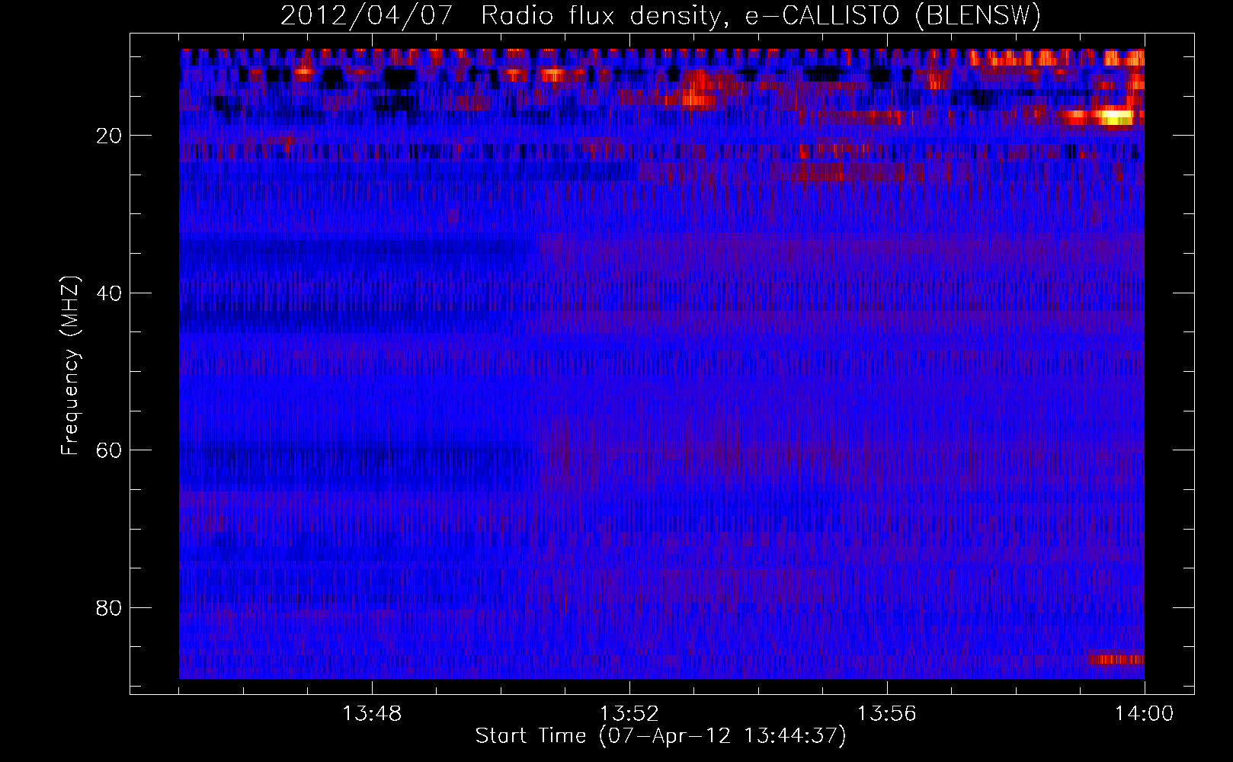Click the '20' frequency axis label

click(x=110, y=136)
